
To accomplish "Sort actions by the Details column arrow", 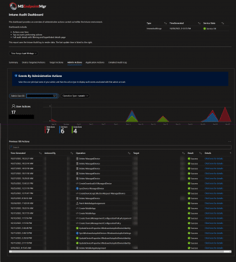I will tap(230, 153).
